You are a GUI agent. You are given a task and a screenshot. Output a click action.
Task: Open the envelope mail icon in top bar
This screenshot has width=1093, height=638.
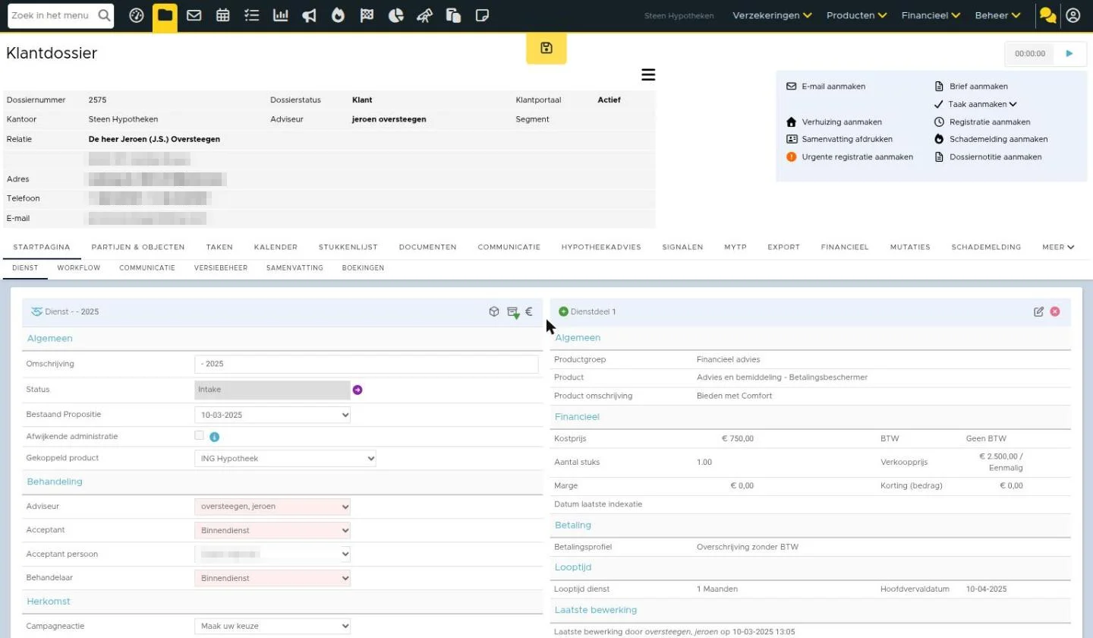coord(194,15)
